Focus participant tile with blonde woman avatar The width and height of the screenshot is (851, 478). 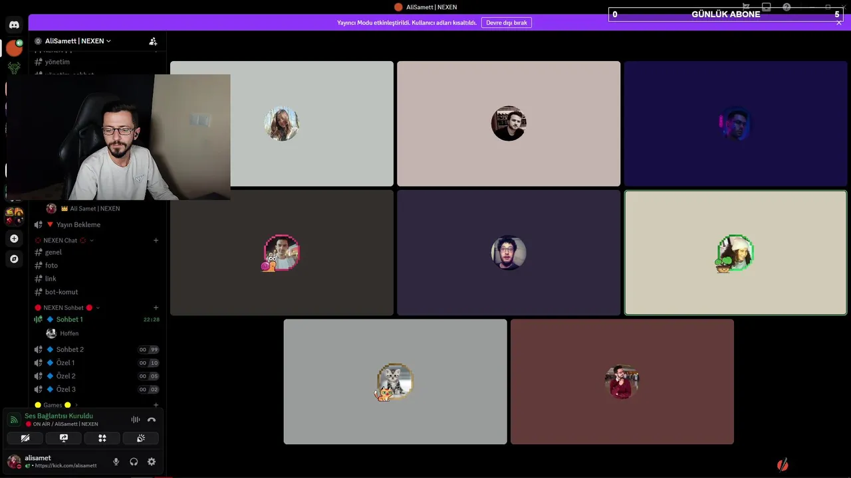(282, 124)
